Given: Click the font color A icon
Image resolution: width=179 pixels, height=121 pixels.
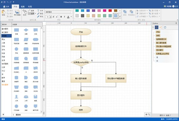Looking at the screenshot, I should click(x=68, y=17).
